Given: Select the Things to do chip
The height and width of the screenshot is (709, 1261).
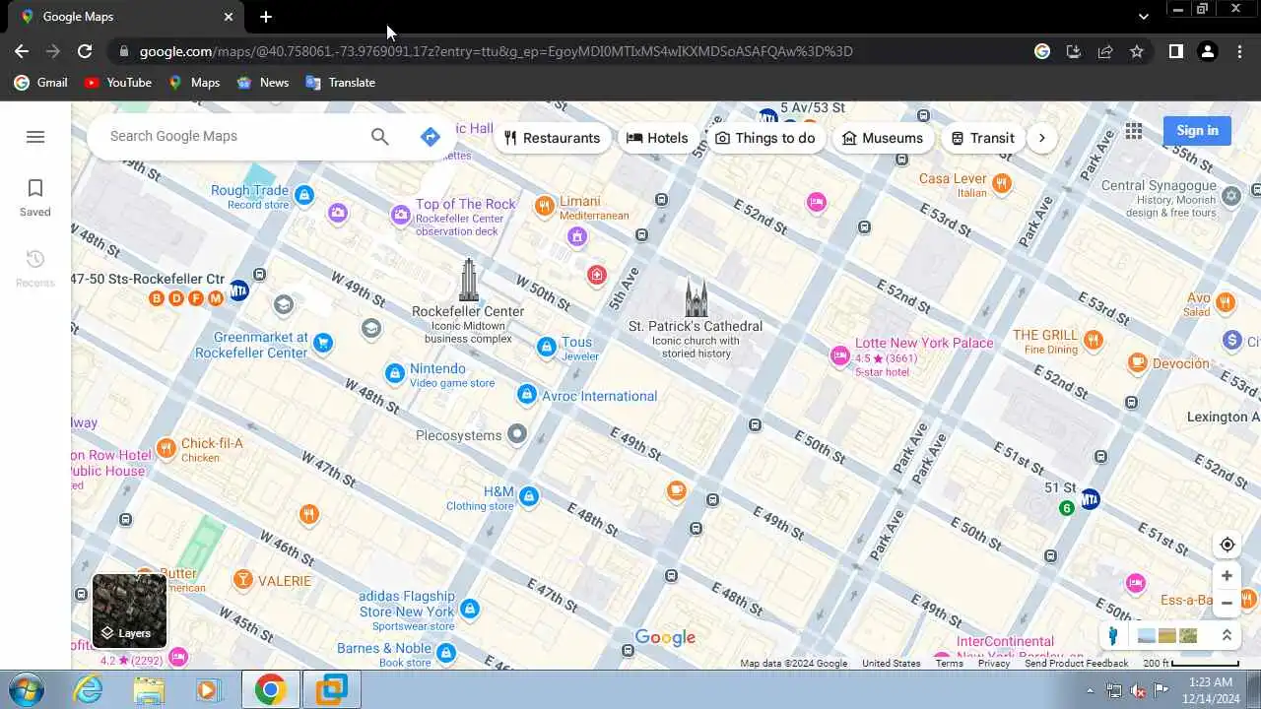Looking at the screenshot, I should pos(764,138).
